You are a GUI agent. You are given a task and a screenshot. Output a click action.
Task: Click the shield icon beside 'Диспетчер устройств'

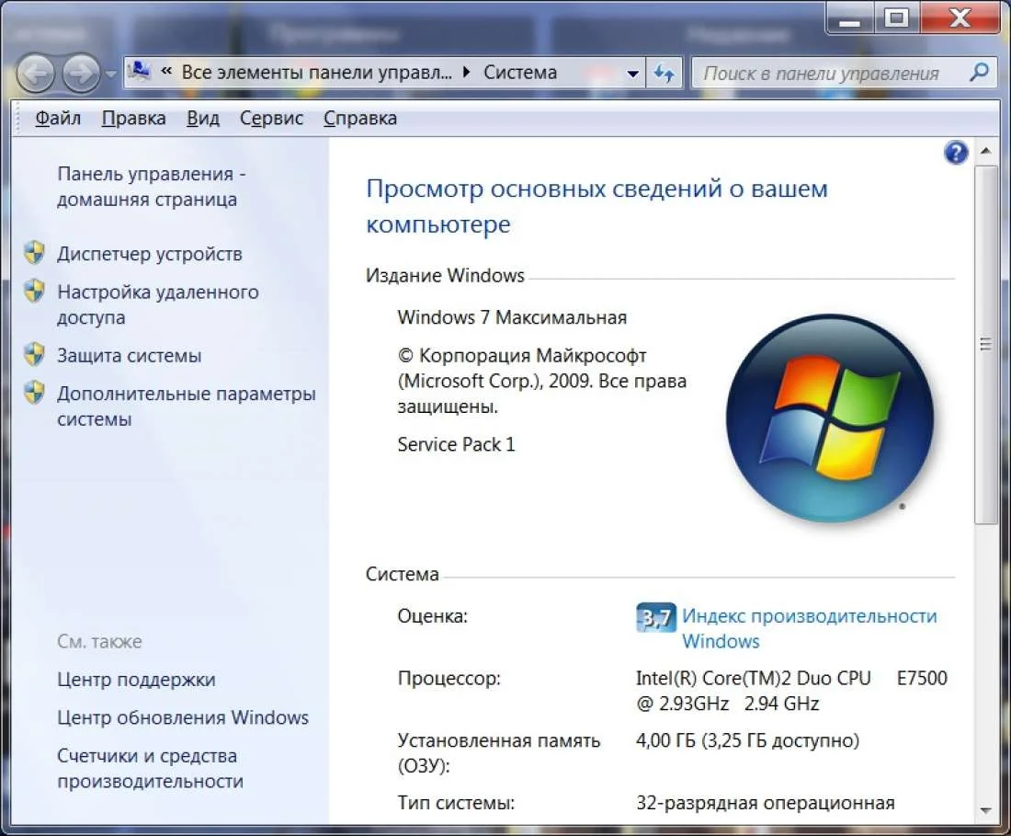34,253
